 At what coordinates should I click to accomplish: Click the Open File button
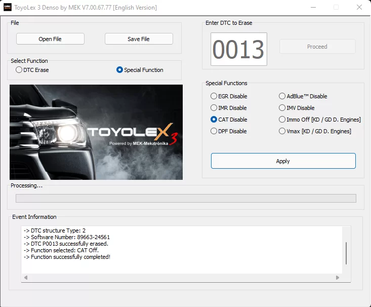click(50, 39)
